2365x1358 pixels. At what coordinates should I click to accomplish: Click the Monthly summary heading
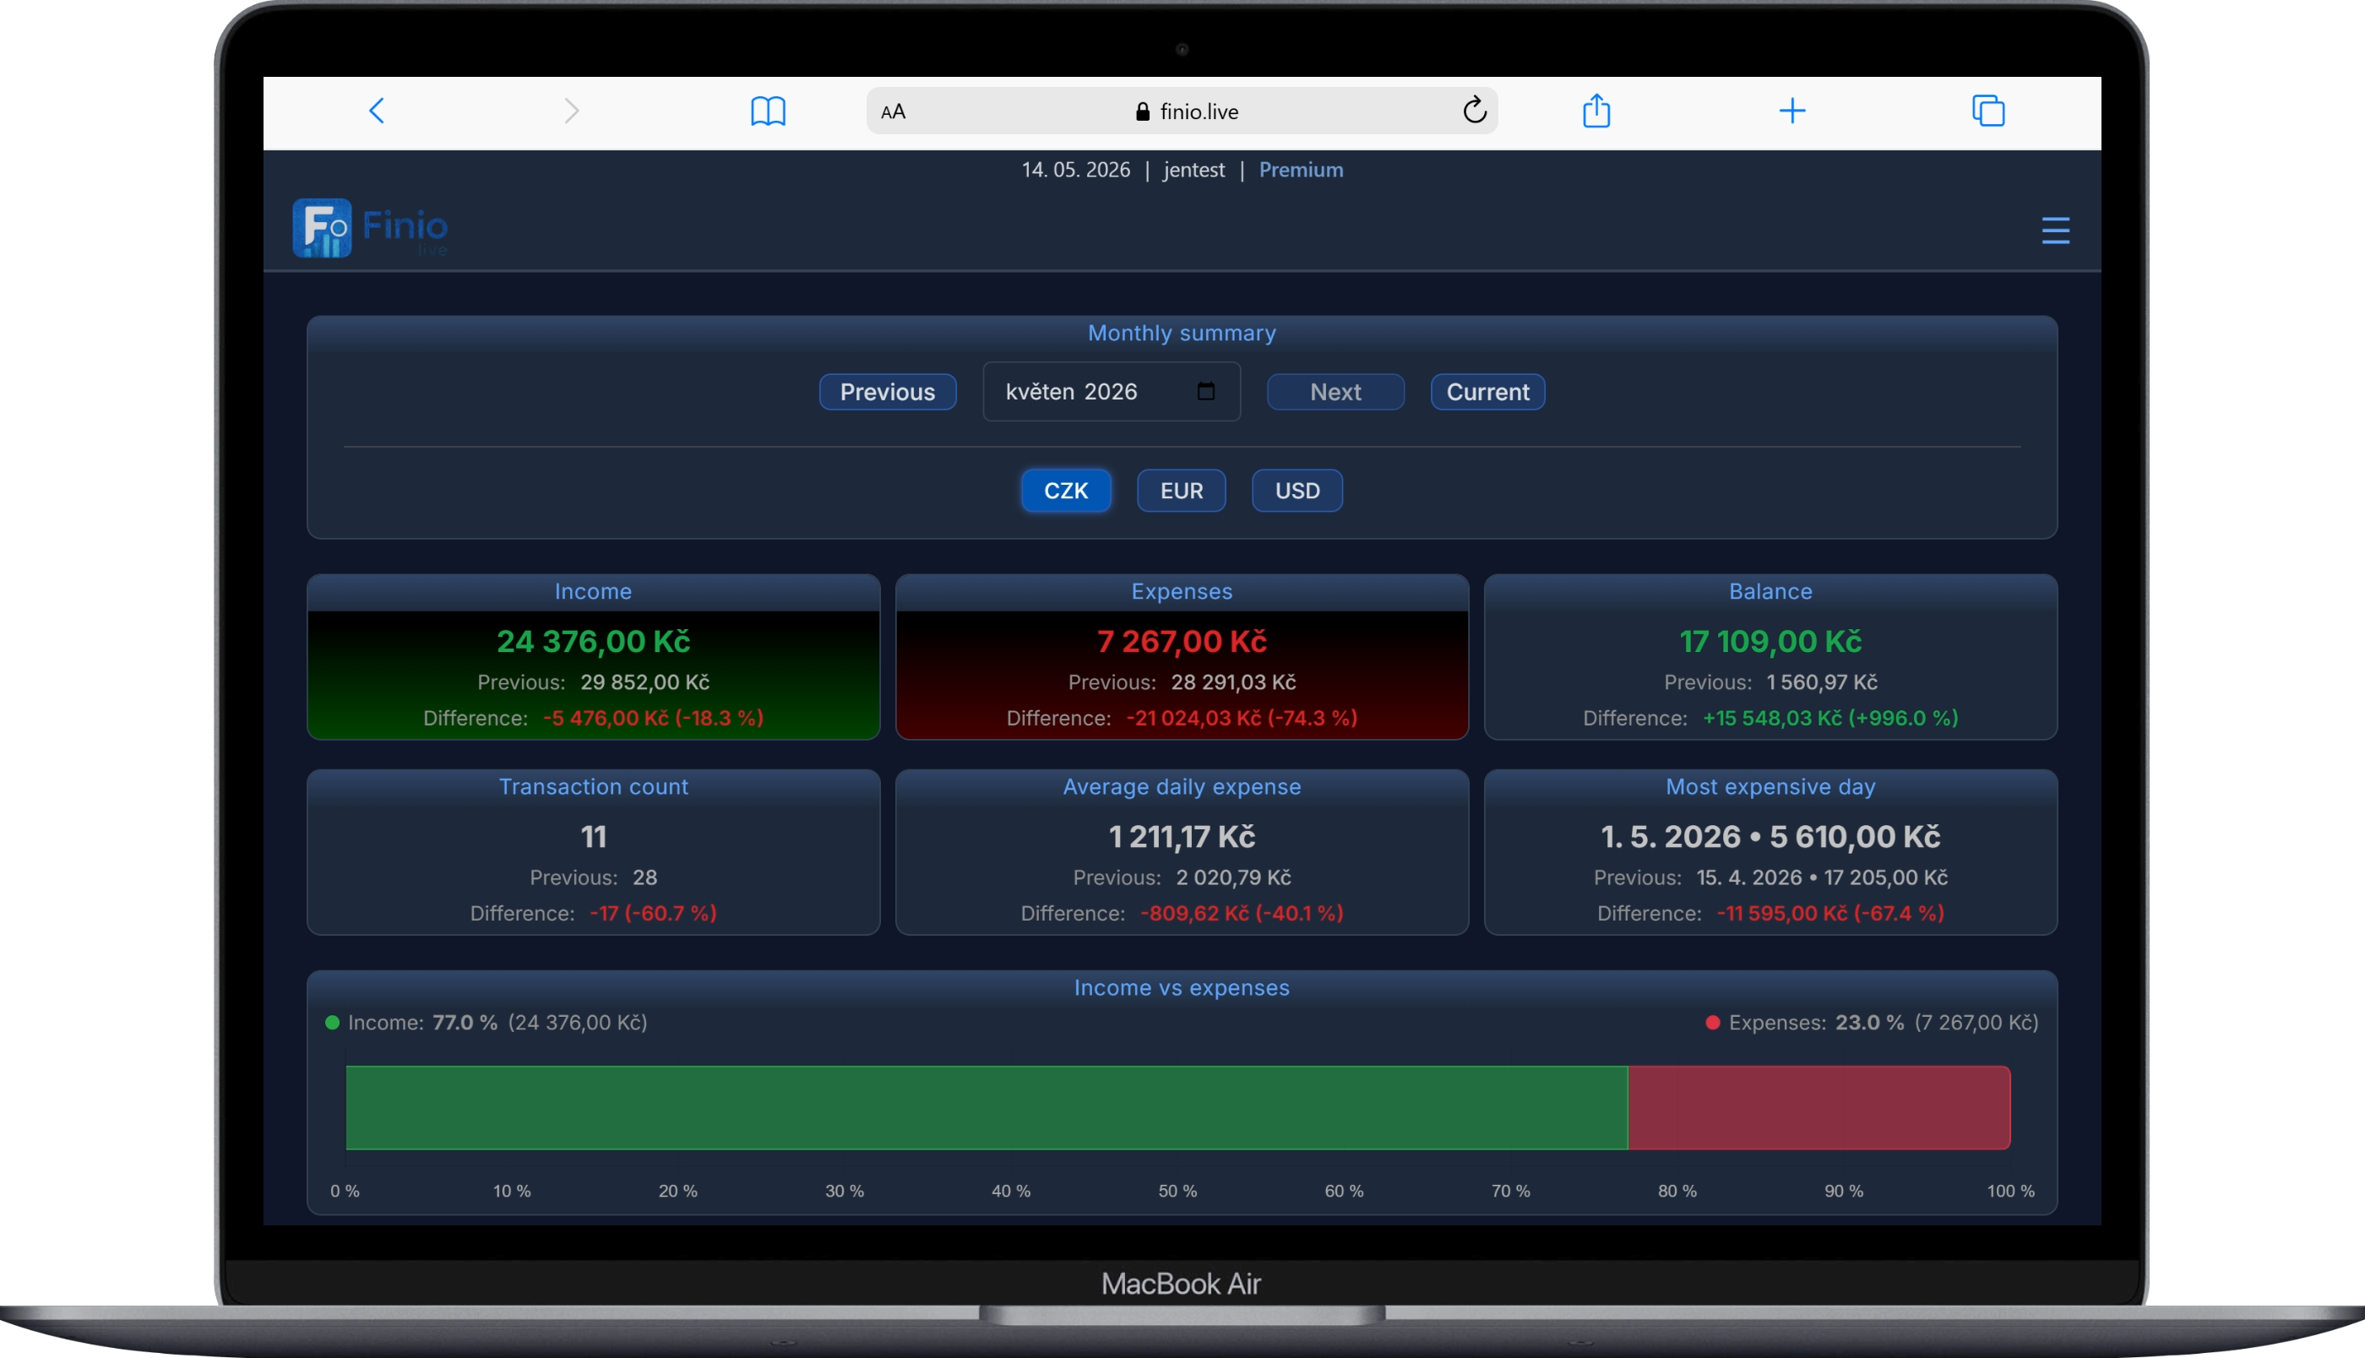[1182, 333]
